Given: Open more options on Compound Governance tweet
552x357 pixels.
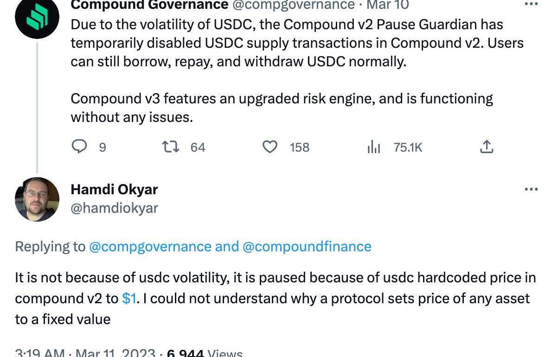Looking at the screenshot, I should (531, 4).
